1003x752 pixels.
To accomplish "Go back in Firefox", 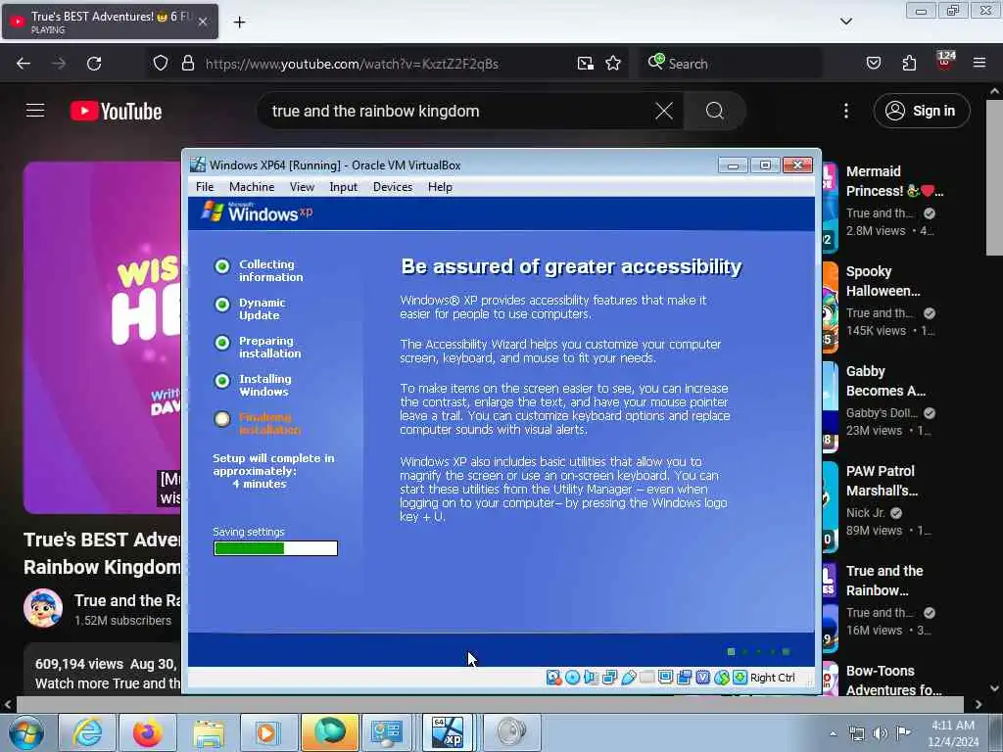I will [x=24, y=64].
